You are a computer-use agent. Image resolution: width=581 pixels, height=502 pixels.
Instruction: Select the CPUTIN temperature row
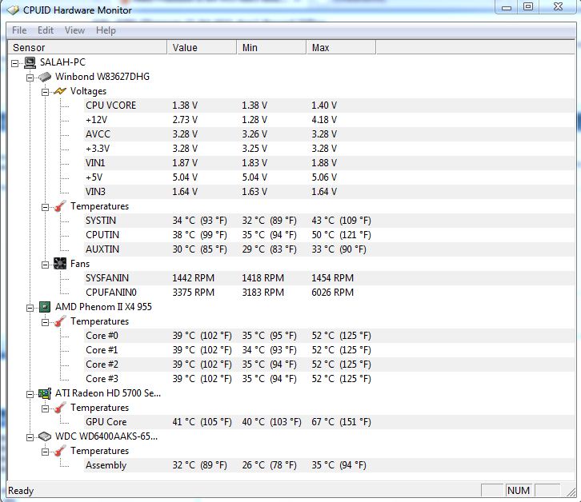click(x=329, y=235)
